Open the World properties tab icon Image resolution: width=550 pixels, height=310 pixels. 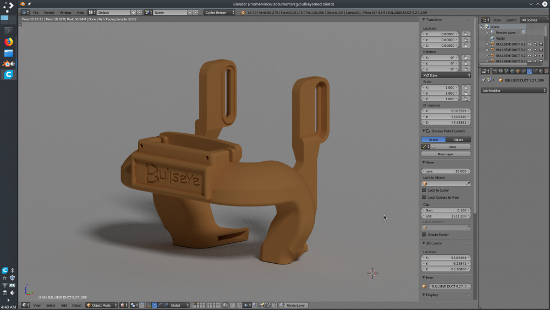(512, 71)
